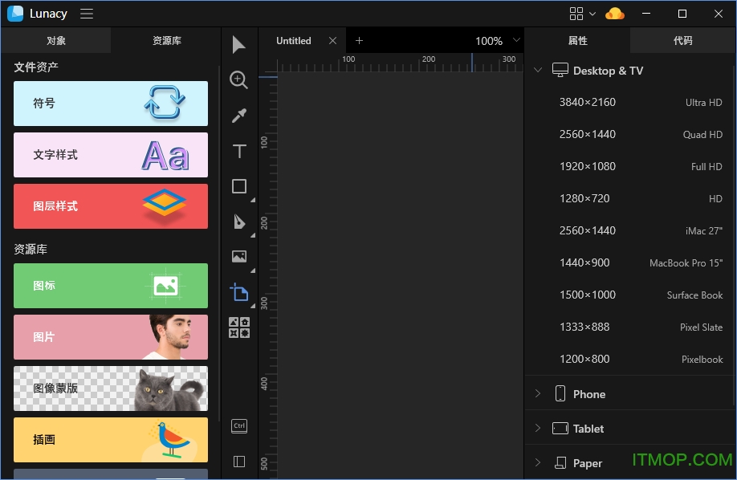The width and height of the screenshot is (737, 480).
Task: Click the Phone device icon
Action: [x=560, y=393]
